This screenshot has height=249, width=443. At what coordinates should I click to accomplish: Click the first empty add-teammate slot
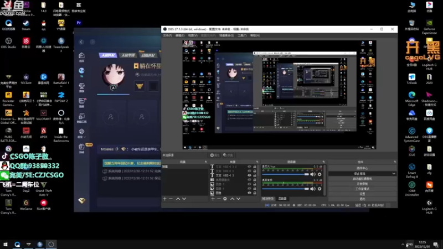click(x=111, y=117)
